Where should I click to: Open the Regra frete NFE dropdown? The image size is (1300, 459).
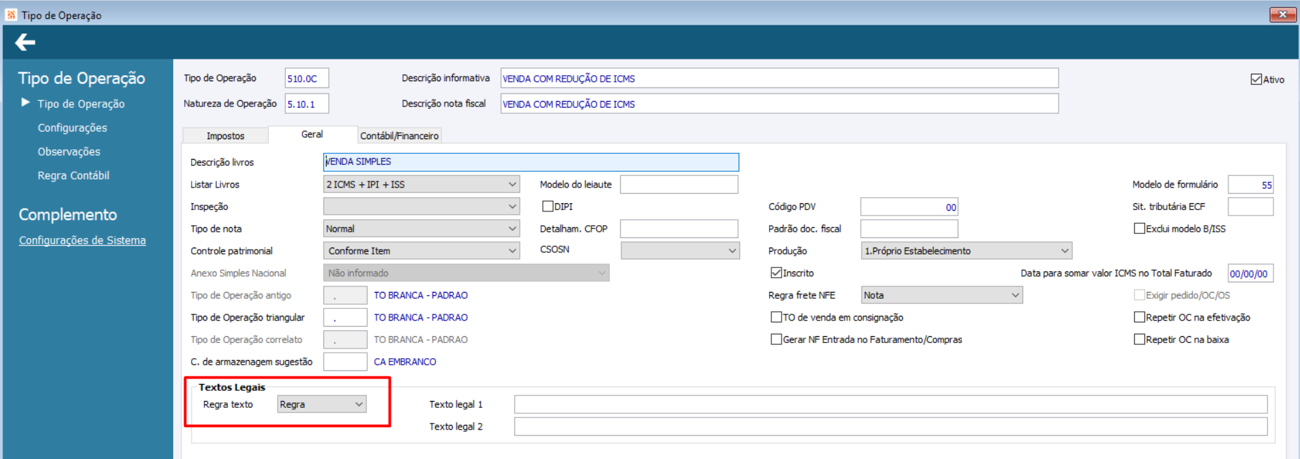coord(942,295)
